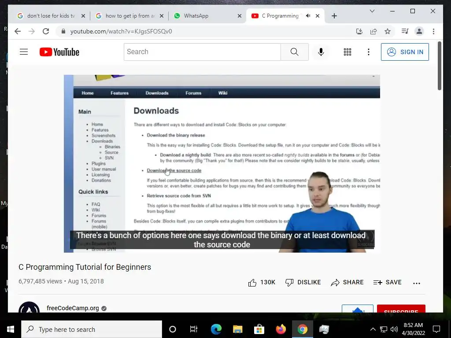Viewport: 451px width, 338px height.
Task: Open the freeCodeCamp.org channel name link
Action: pyautogui.click(x=73, y=308)
